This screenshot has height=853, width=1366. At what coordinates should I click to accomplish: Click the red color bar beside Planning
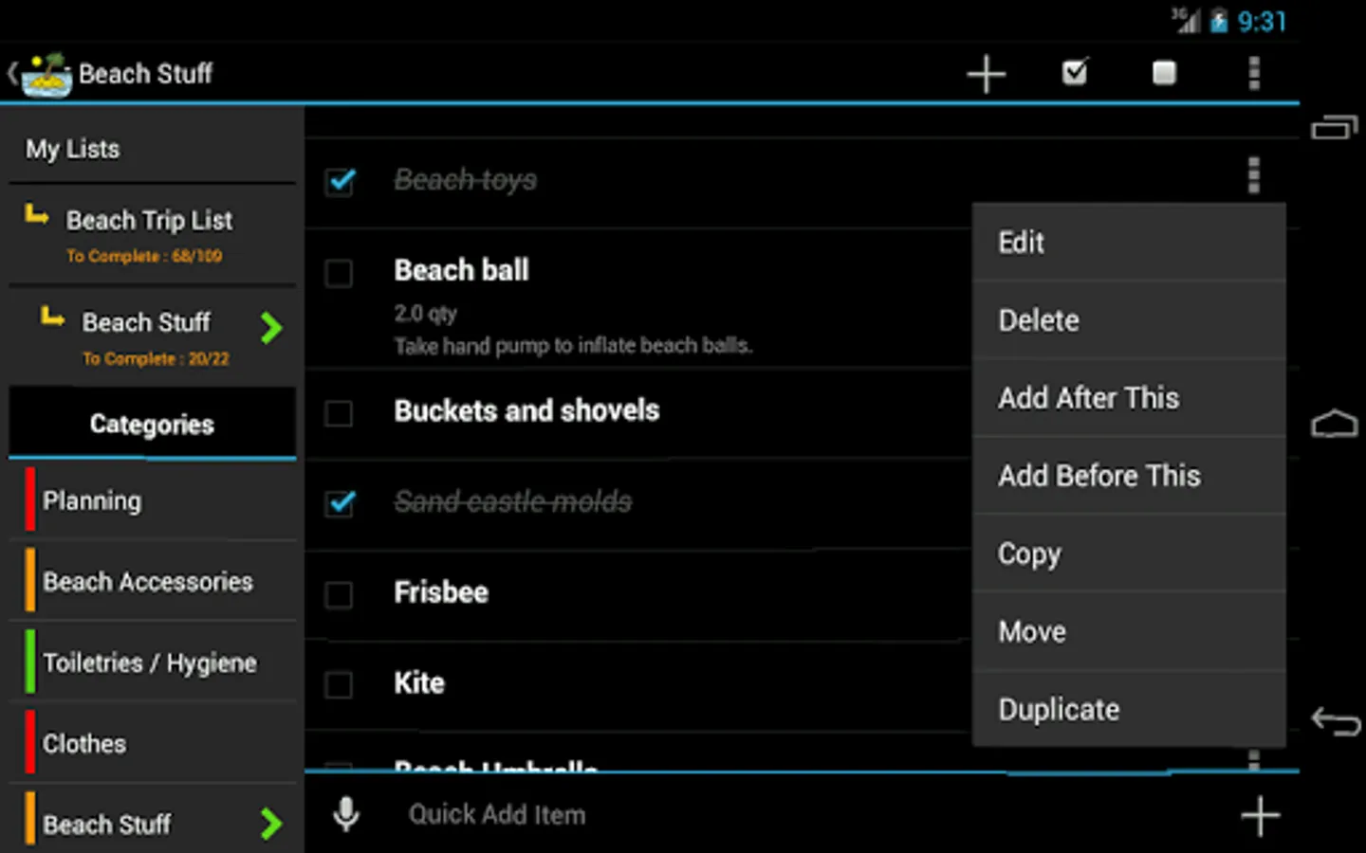(28, 500)
